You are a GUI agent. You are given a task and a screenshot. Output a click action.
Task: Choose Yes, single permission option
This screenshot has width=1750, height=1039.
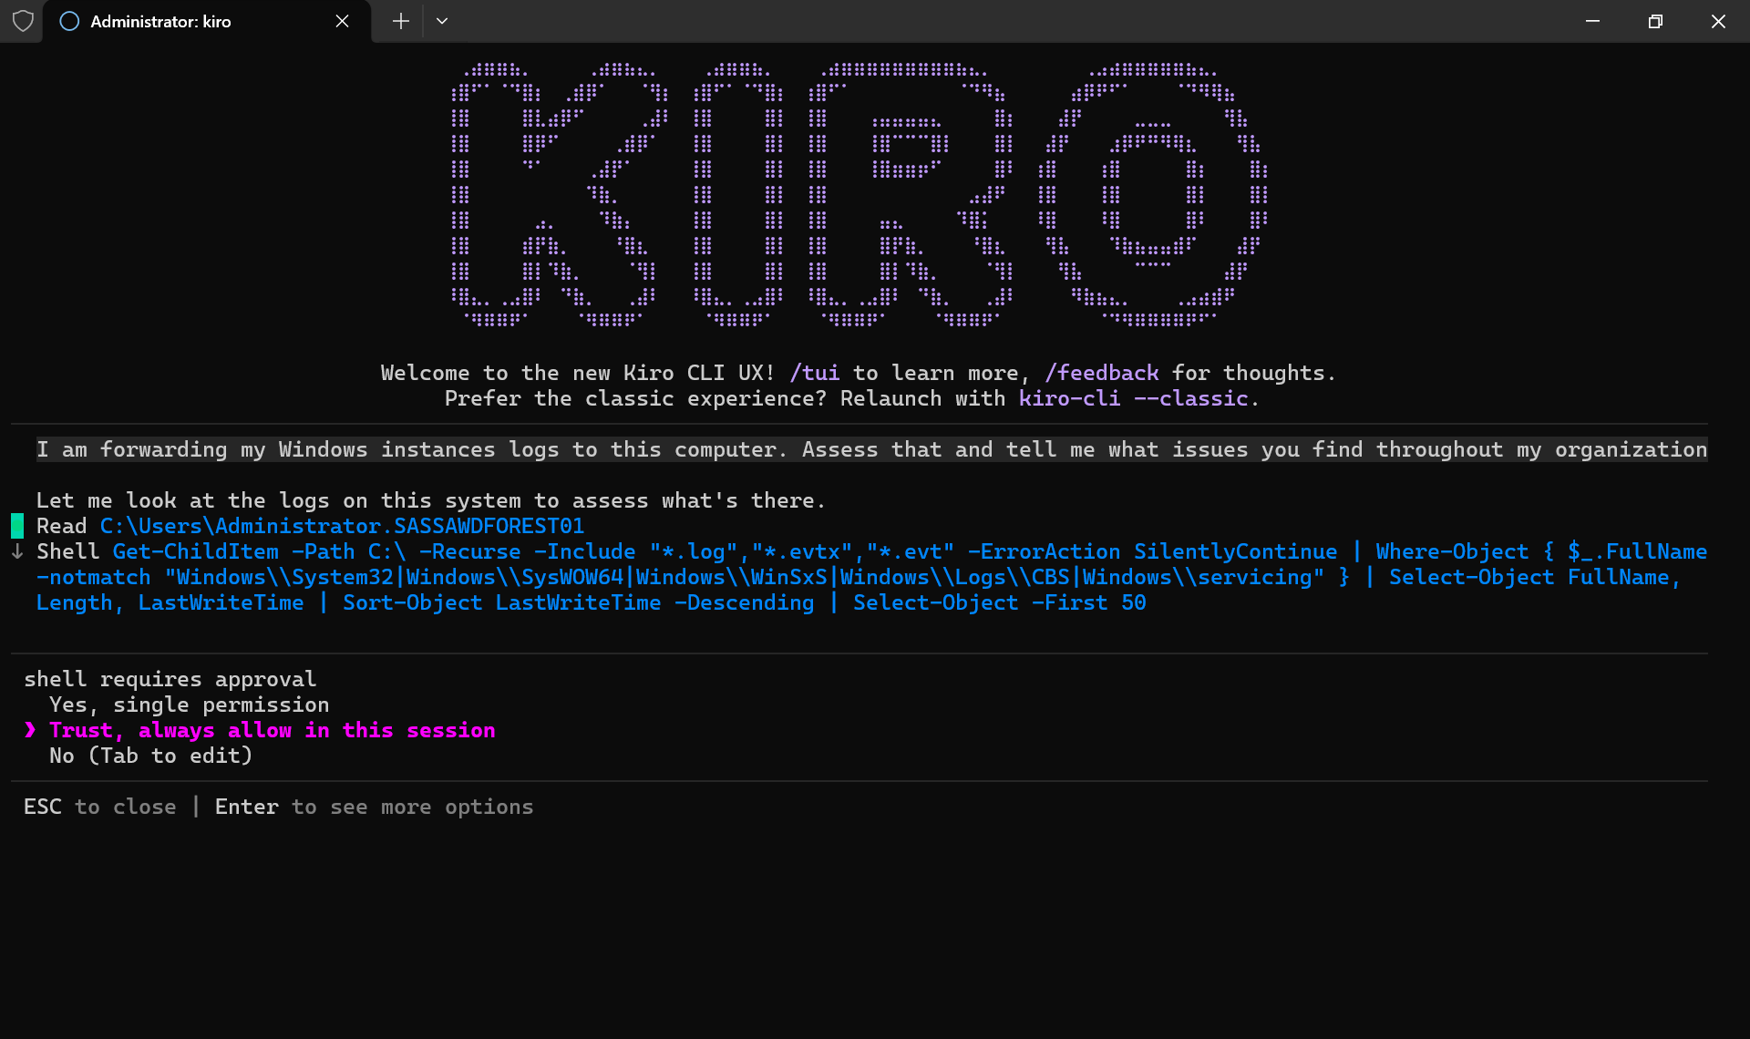pyautogui.click(x=189, y=705)
